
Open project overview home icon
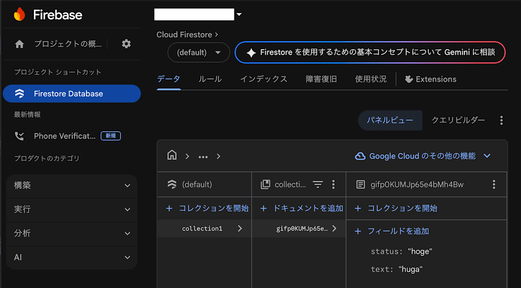pyautogui.click(x=19, y=44)
